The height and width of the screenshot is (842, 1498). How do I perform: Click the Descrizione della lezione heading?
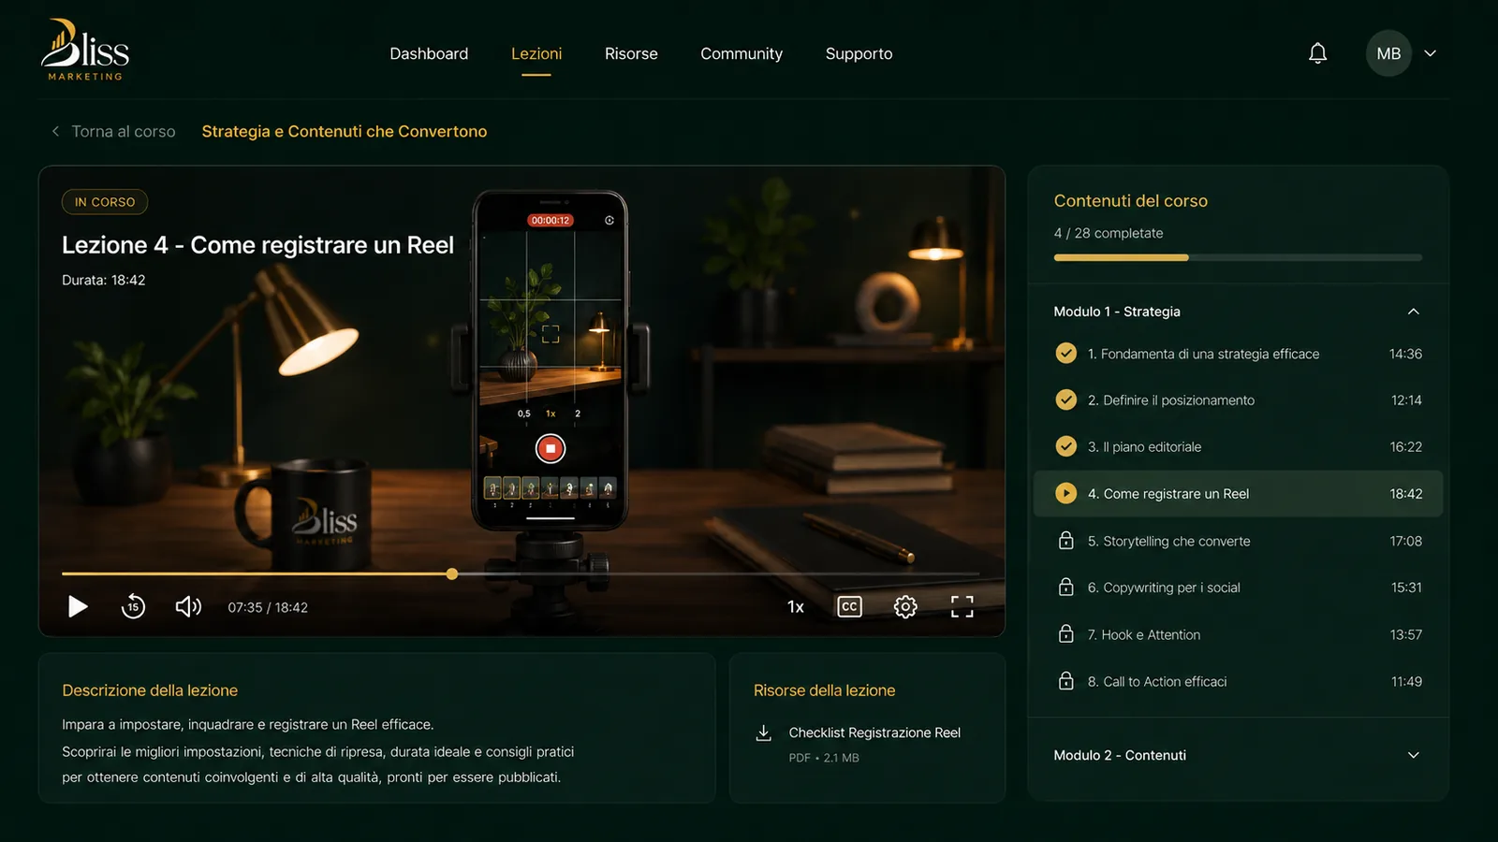click(150, 690)
